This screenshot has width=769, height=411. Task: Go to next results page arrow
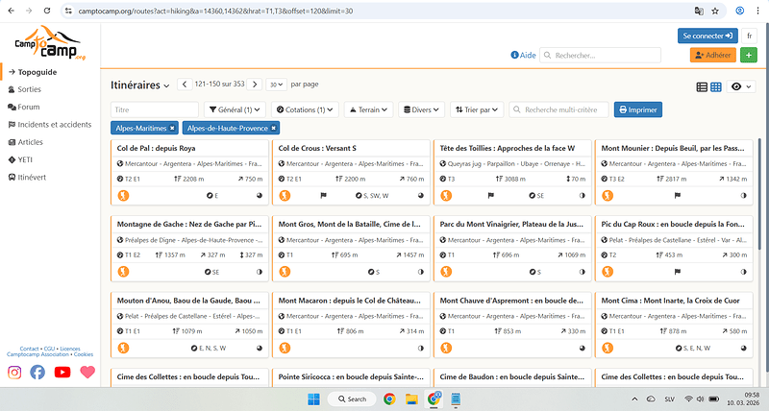pos(254,85)
